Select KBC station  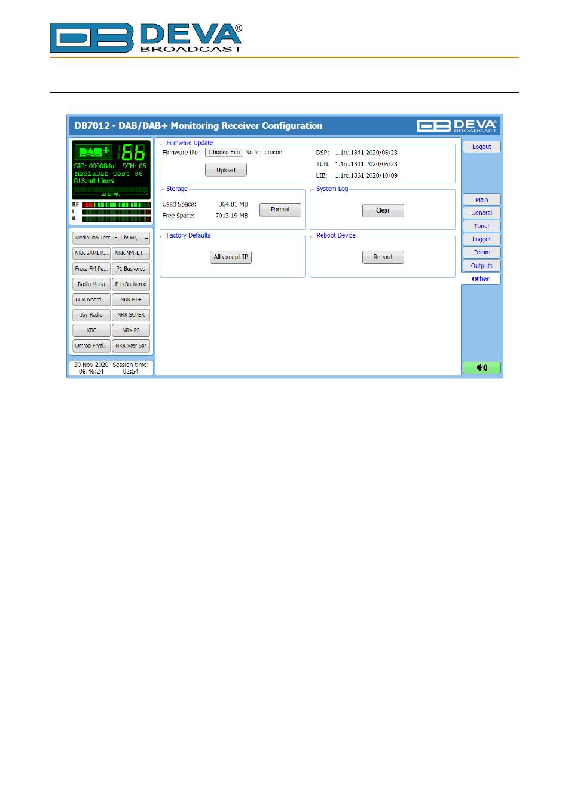(x=91, y=330)
